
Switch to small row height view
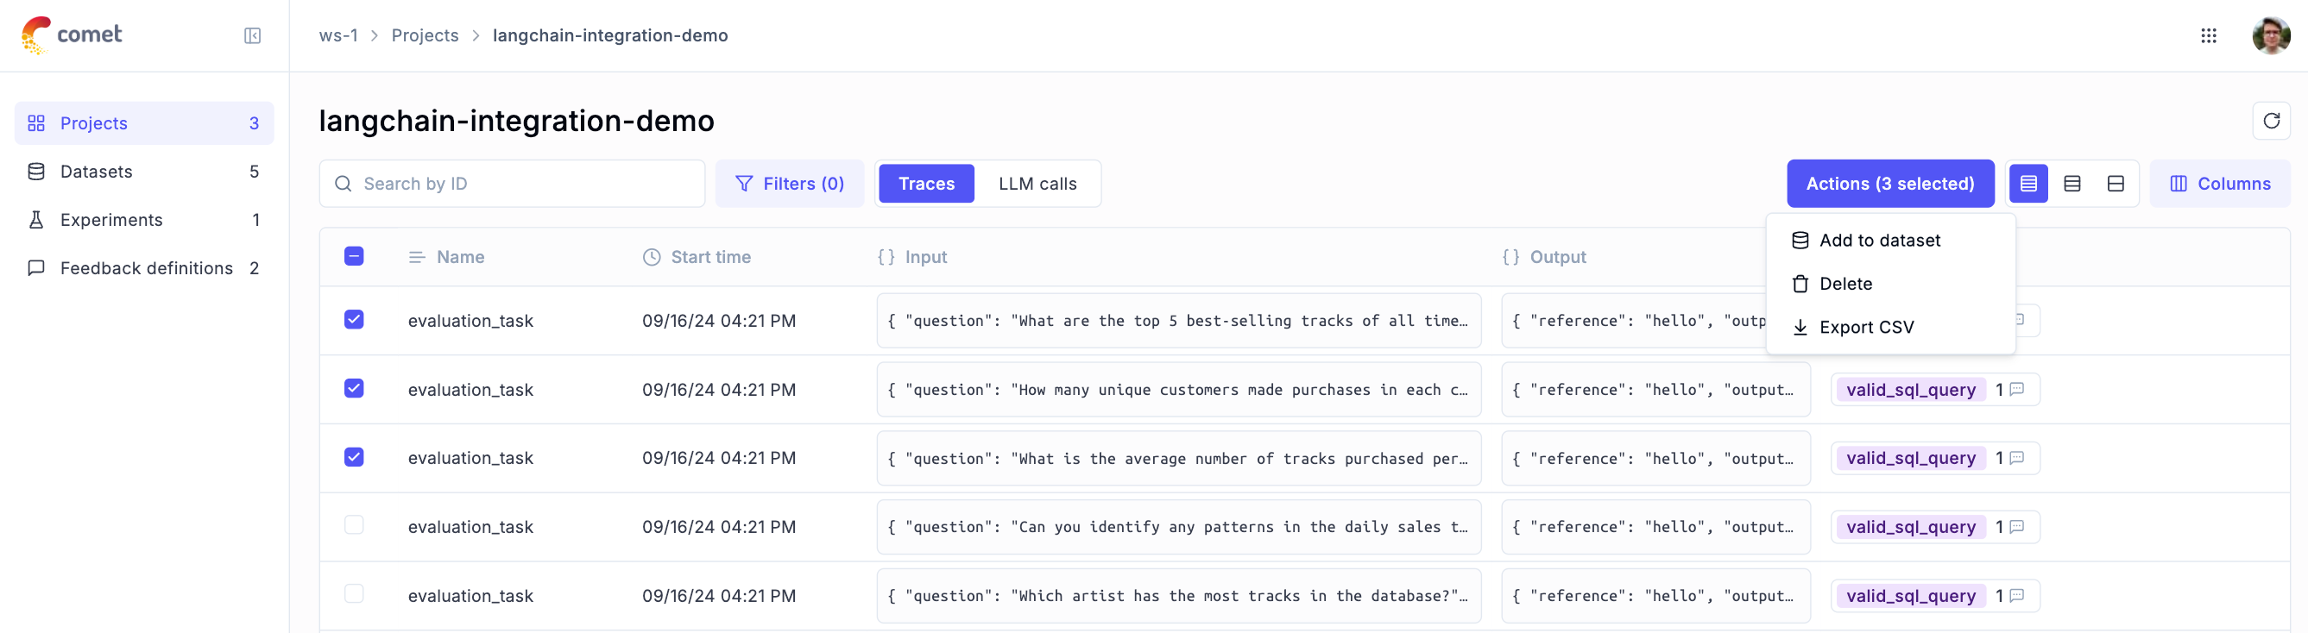click(x=2028, y=184)
